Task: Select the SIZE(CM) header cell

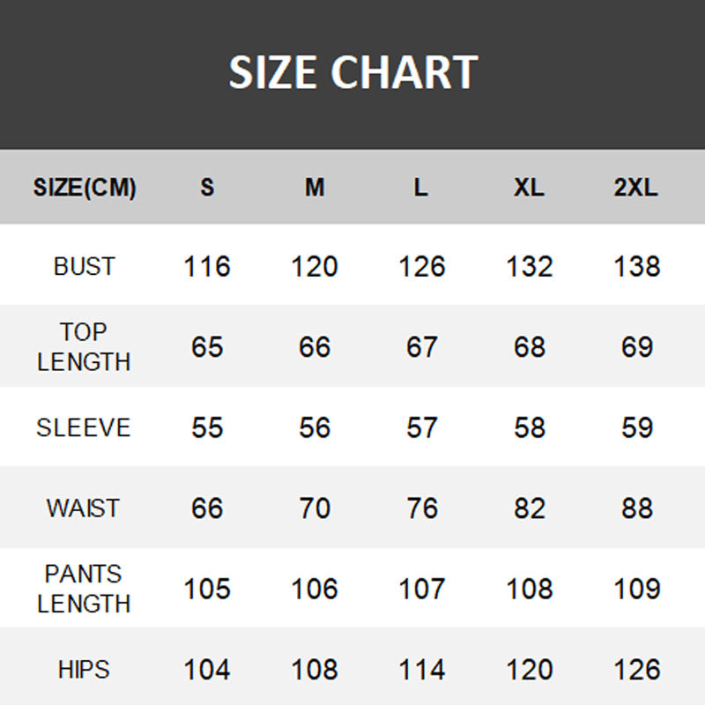Action: tap(85, 188)
